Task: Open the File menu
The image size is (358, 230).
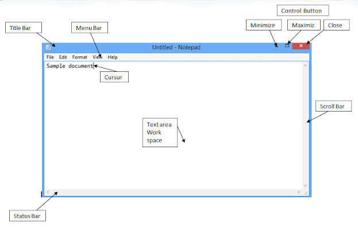Action: point(50,57)
